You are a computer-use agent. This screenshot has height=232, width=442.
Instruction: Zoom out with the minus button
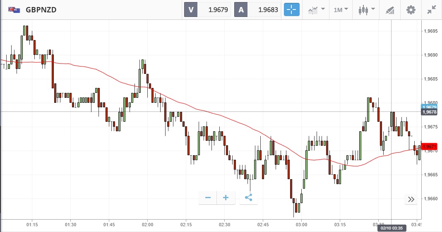[x=208, y=198]
